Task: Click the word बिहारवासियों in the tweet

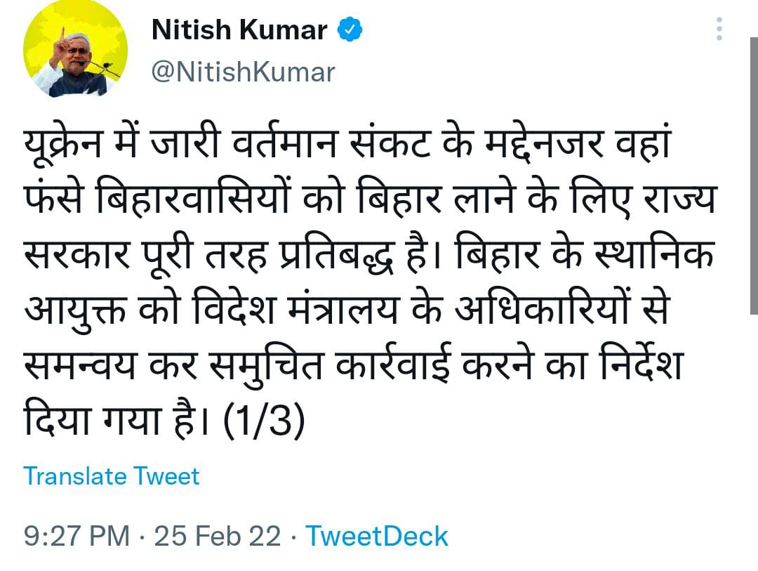Action: [x=194, y=198]
